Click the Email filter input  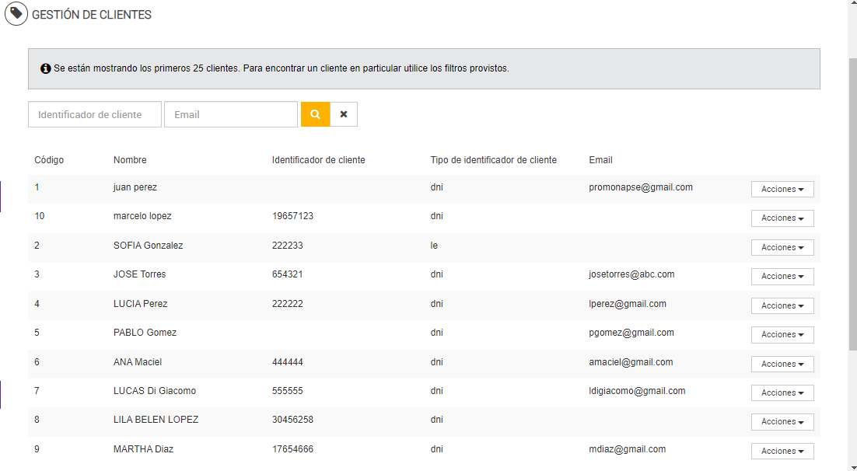pos(231,114)
